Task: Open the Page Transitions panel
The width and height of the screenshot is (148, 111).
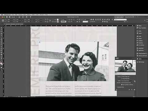Action: [141, 28]
